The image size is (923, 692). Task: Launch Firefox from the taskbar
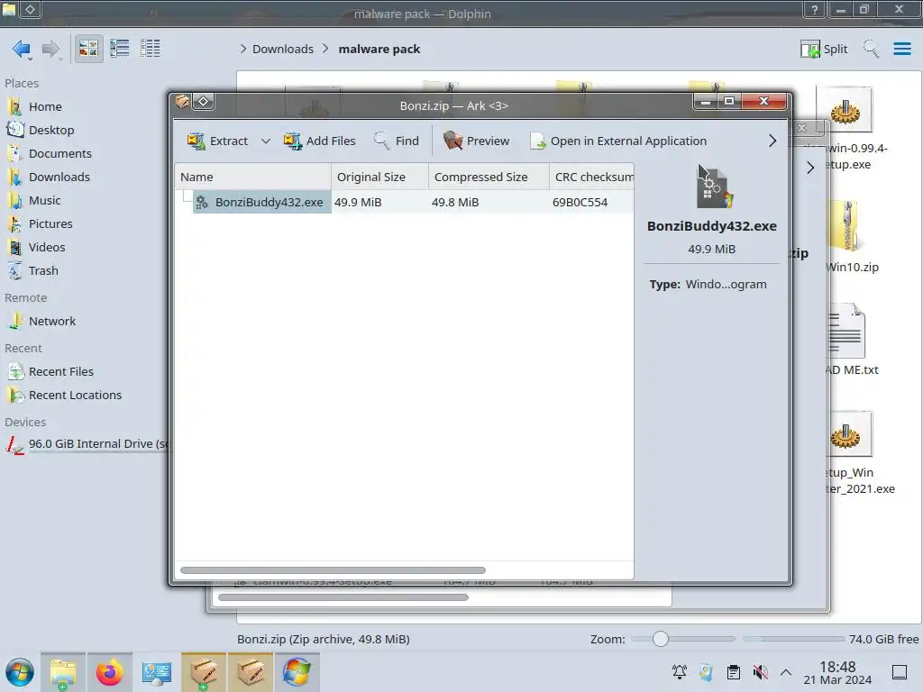[x=109, y=672]
